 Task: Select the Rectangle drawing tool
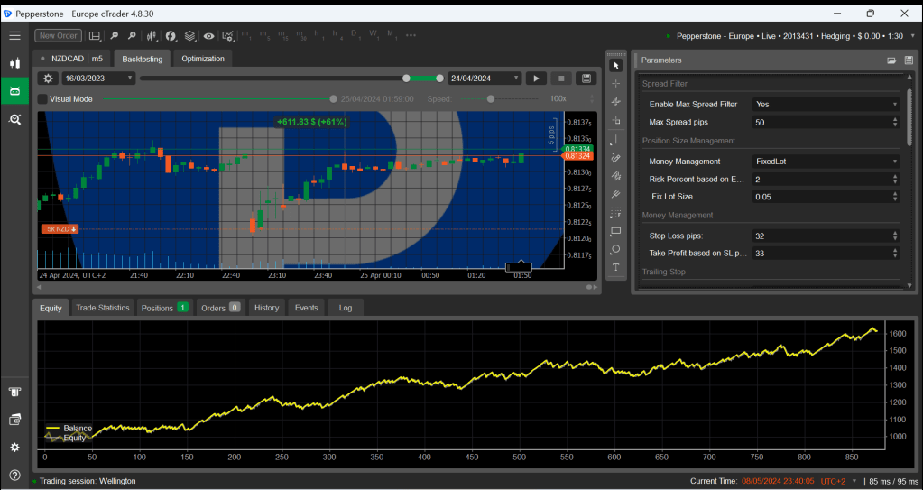point(616,231)
